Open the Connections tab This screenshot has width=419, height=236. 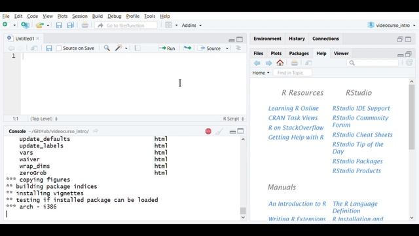pyautogui.click(x=325, y=39)
